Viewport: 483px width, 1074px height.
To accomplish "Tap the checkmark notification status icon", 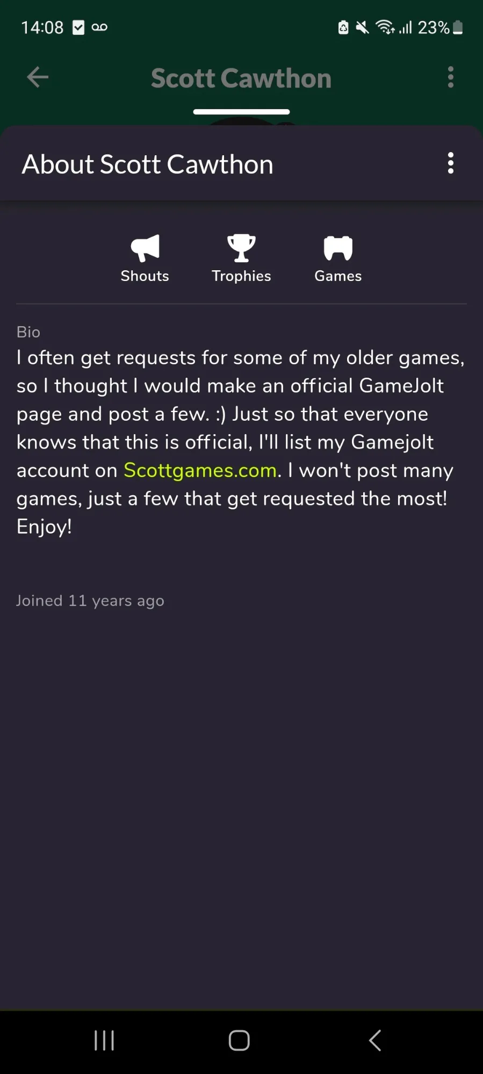I will [x=78, y=27].
